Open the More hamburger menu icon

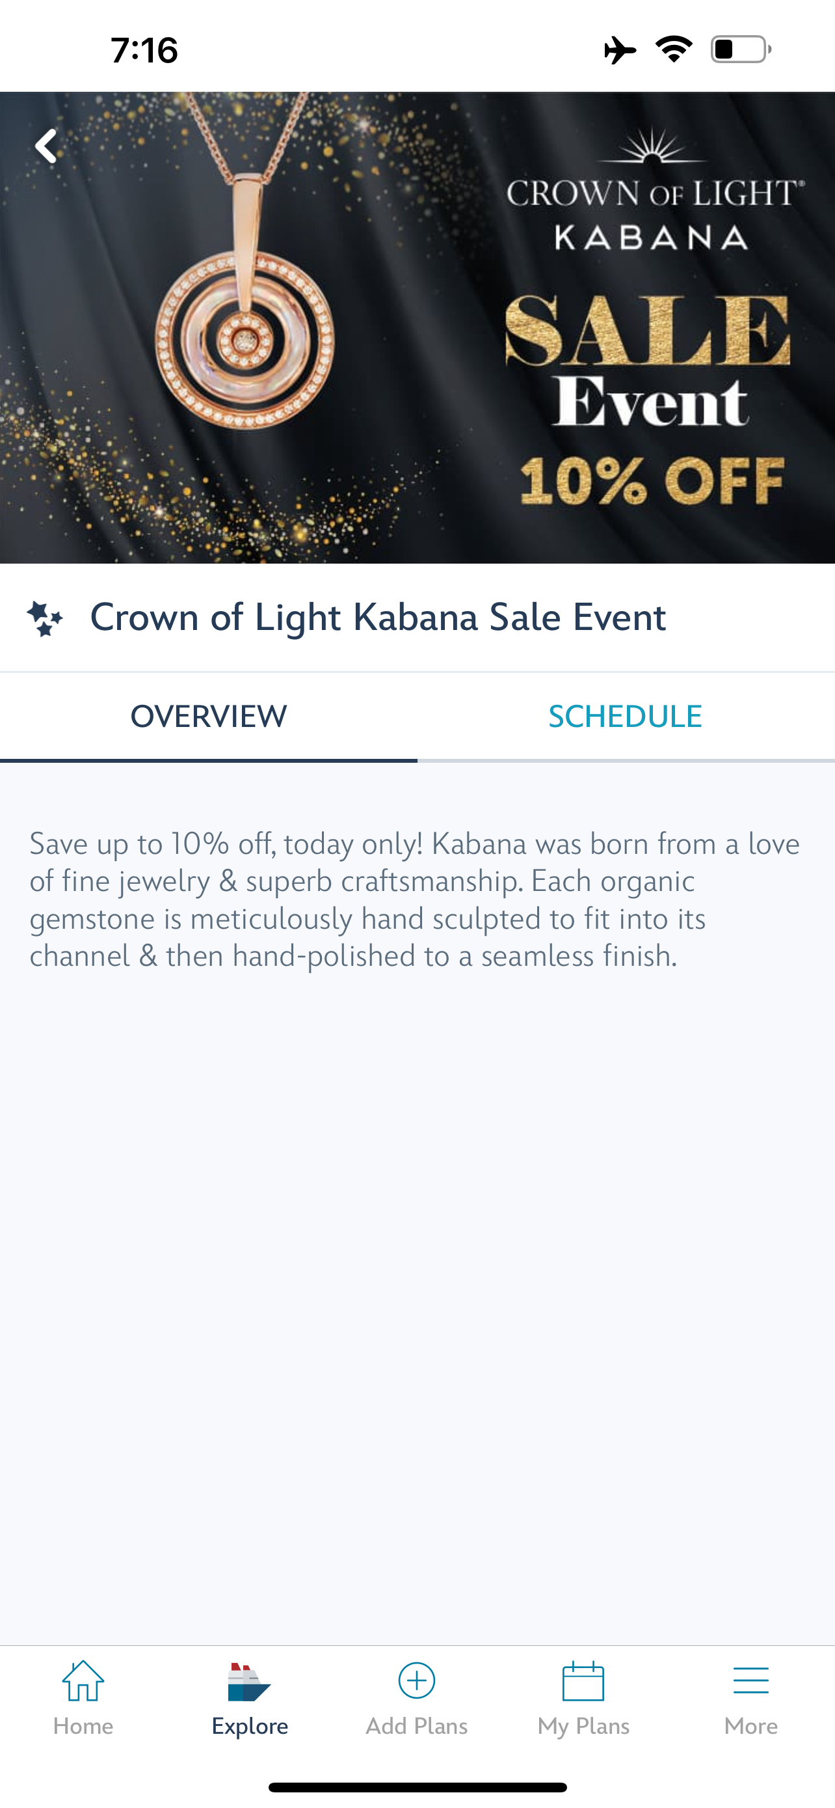[750, 1682]
